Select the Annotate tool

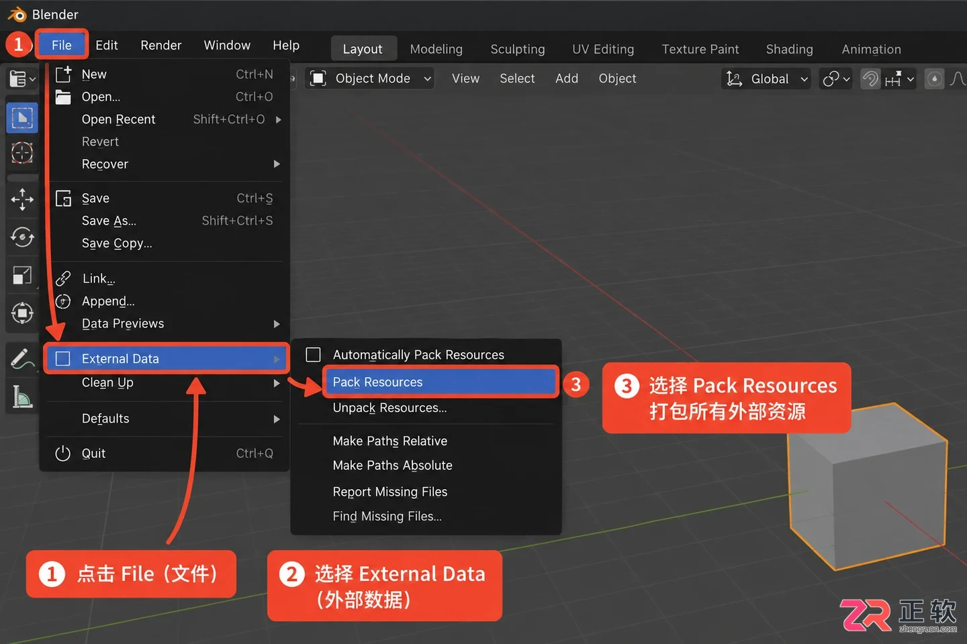coord(22,359)
